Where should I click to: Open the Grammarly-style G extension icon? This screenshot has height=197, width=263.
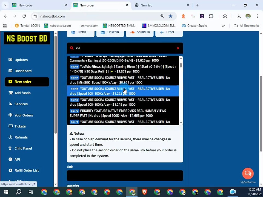[202, 16]
